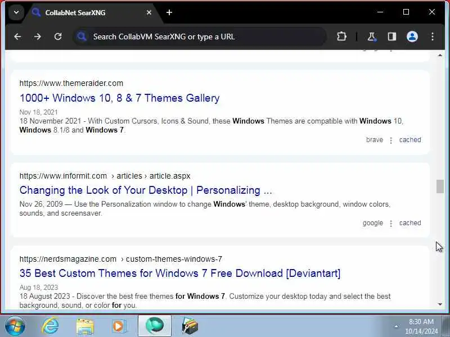Reload the current page
This screenshot has height=337, width=450.
click(58, 37)
